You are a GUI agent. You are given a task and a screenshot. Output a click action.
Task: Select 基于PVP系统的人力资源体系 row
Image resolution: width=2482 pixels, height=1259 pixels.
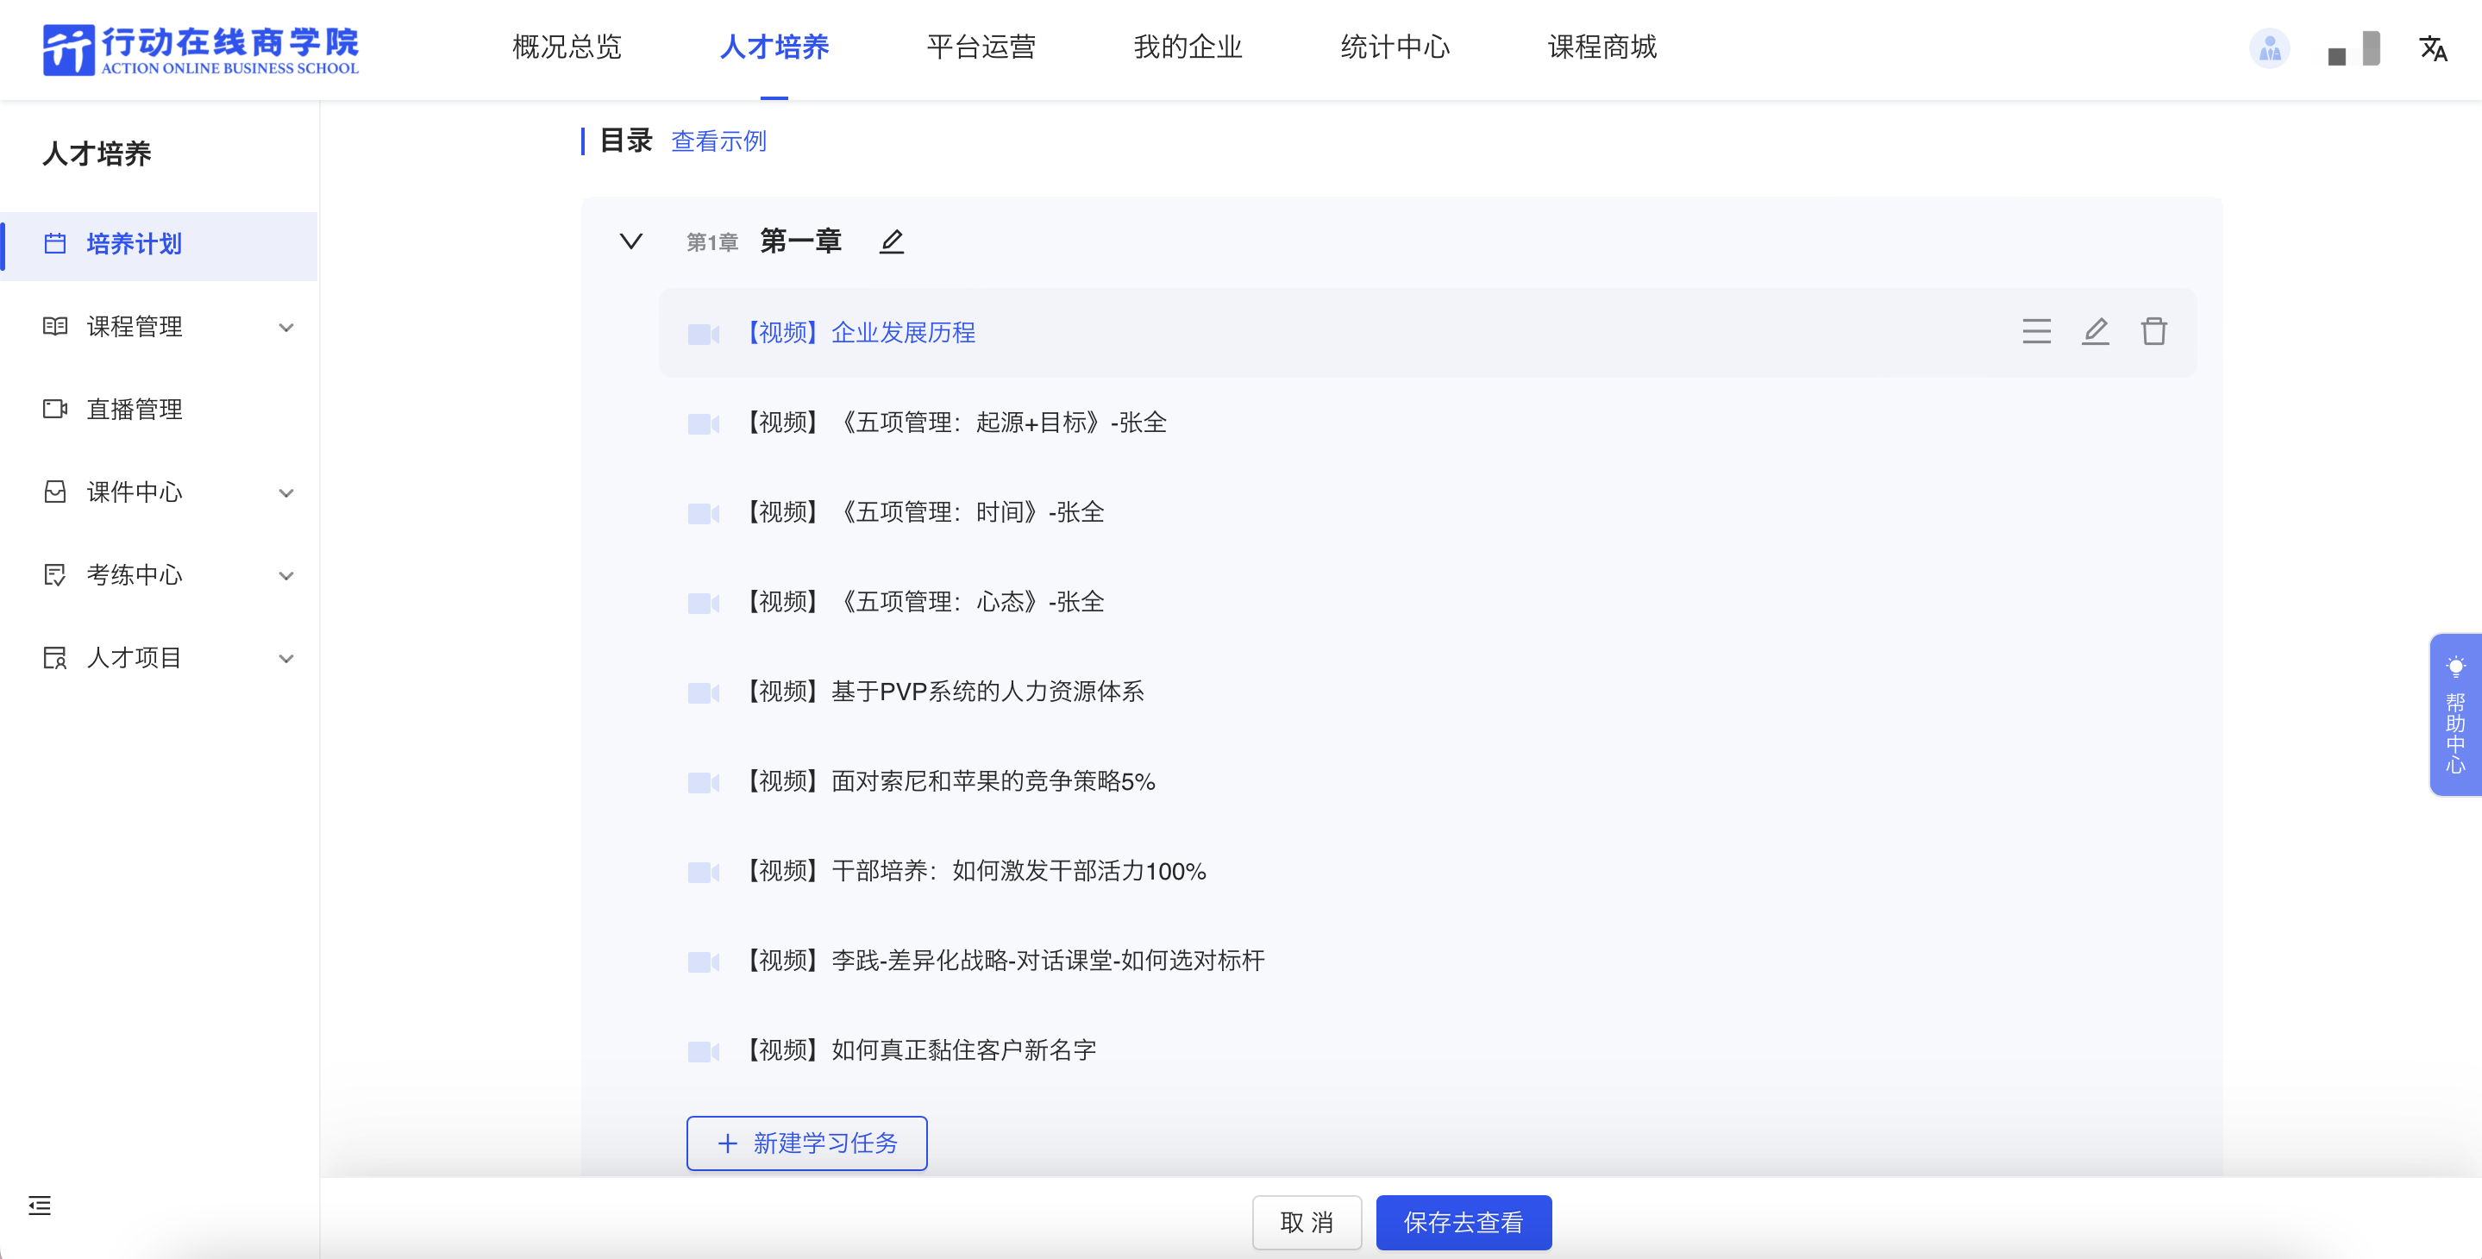pyautogui.click(x=1427, y=691)
